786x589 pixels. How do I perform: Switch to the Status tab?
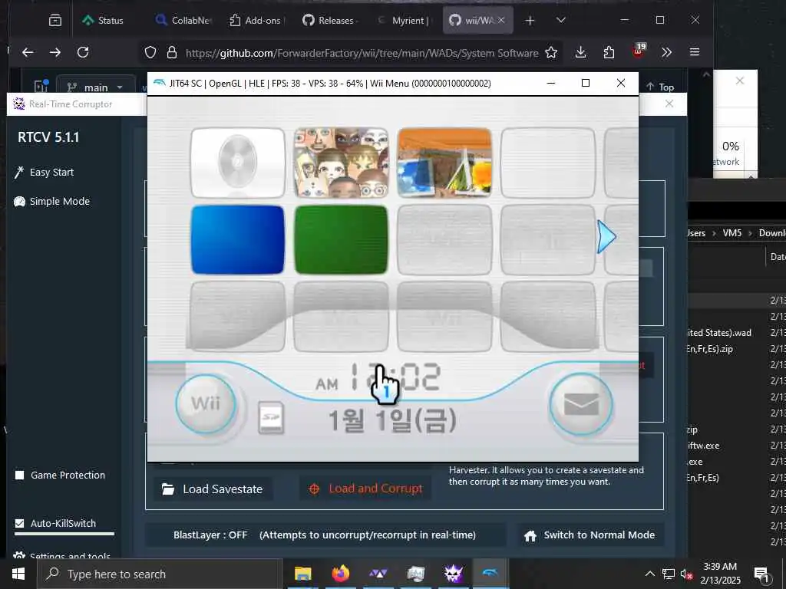[x=103, y=21]
